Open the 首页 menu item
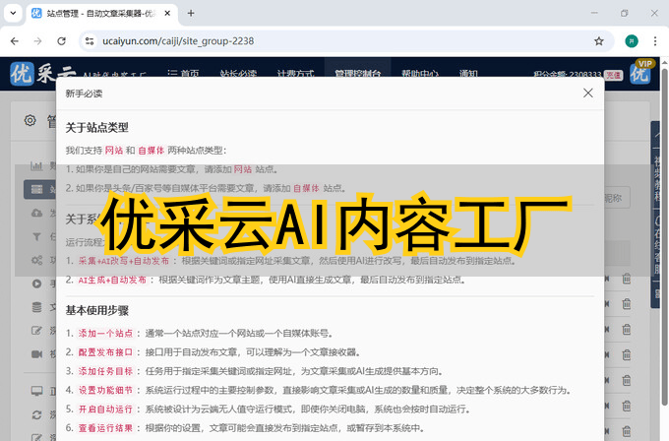 coord(183,74)
